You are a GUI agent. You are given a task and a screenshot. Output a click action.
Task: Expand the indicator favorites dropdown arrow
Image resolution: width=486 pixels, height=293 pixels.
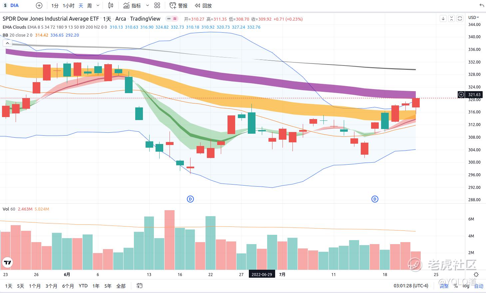pyautogui.click(x=147, y=6)
